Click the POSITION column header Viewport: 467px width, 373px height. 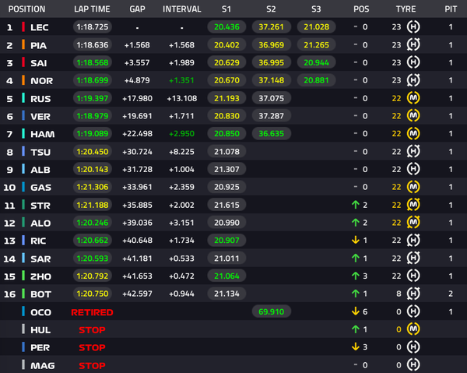click(x=26, y=9)
